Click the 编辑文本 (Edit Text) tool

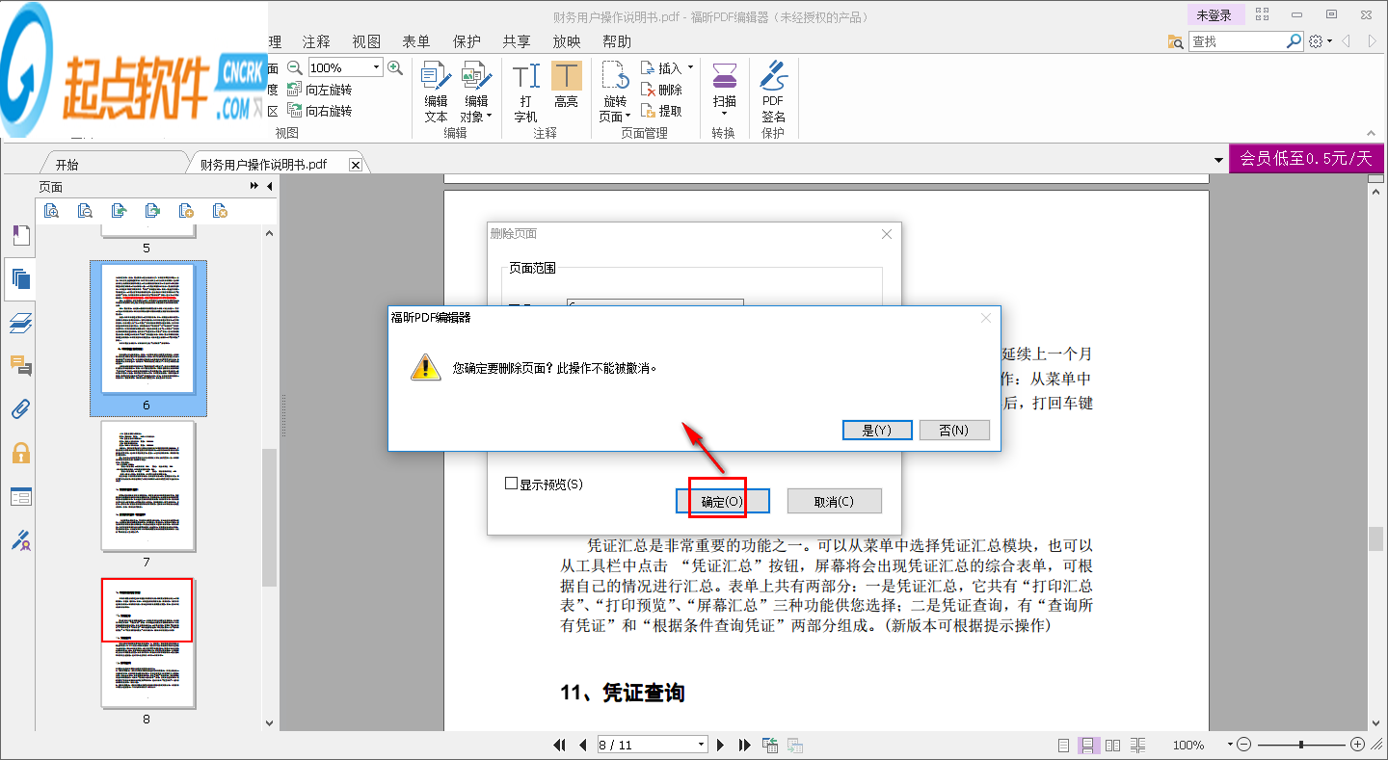(436, 92)
